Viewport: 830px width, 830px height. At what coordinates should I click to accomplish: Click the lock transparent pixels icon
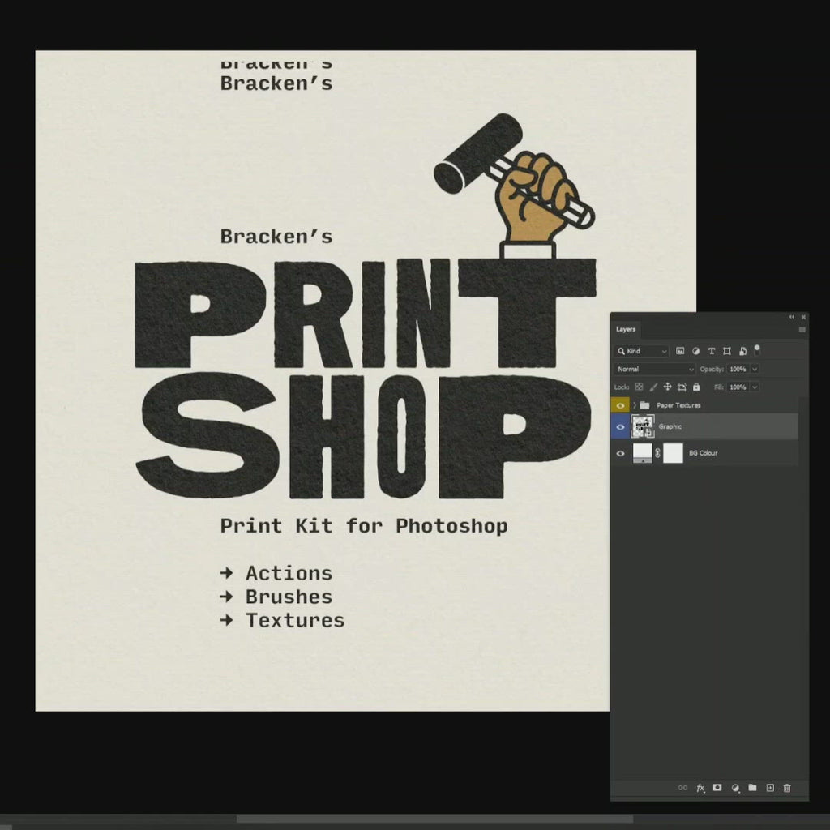pos(639,387)
